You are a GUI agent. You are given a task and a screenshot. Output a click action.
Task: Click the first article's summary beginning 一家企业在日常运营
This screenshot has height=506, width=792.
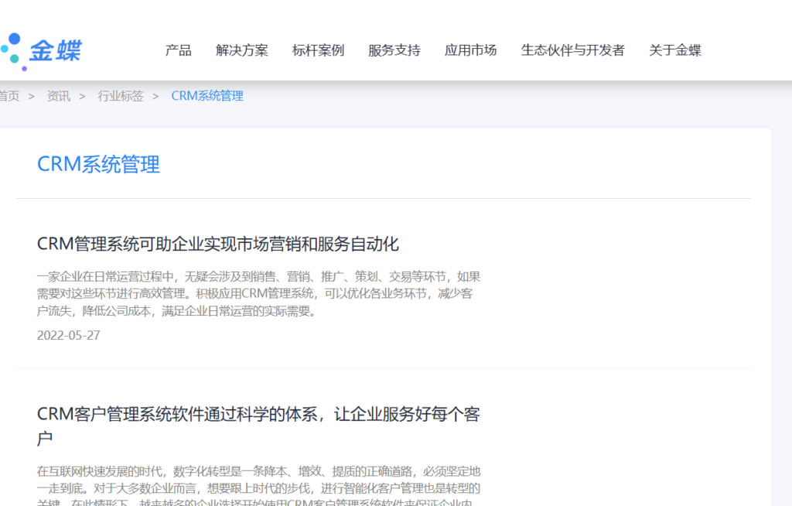(x=258, y=294)
